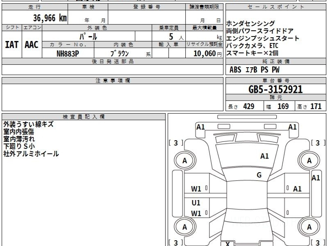Click the color number NH883P
This screenshot has width=328, height=246.
(68, 54)
